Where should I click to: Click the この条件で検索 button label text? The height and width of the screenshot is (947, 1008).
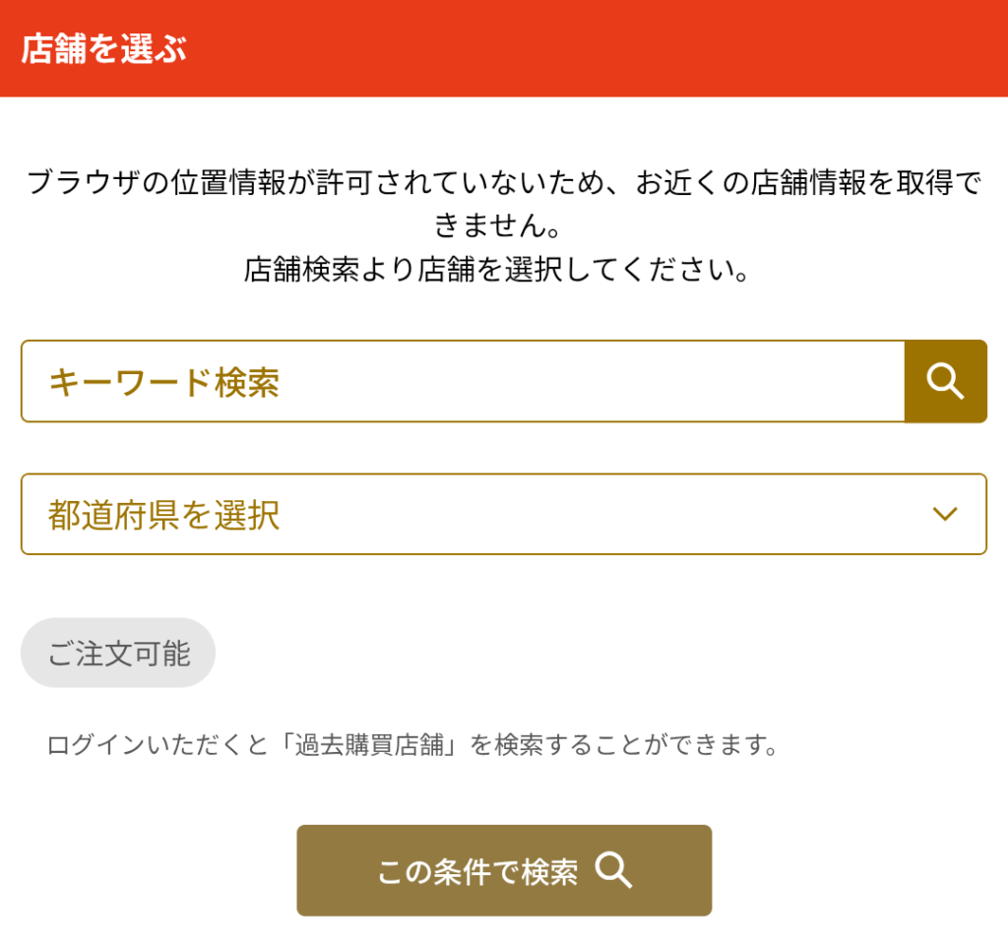coord(477,872)
